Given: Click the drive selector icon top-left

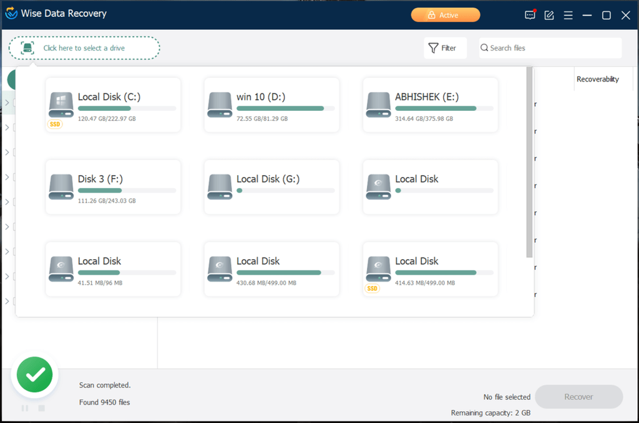Looking at the screenshot, I should (x=26, y=47).
